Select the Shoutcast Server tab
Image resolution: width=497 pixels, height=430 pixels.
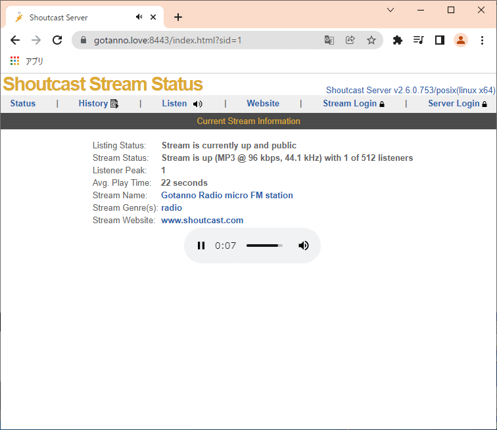[x=84, y=18]
